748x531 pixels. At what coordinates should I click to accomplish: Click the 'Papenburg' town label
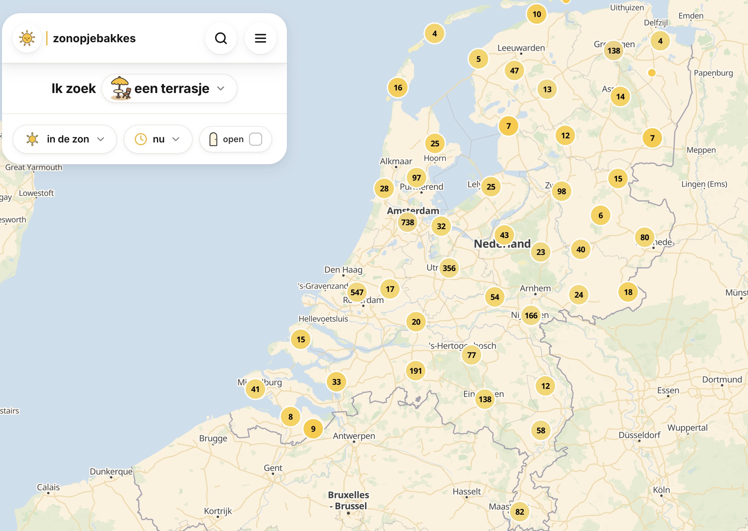tap(713, 73)
